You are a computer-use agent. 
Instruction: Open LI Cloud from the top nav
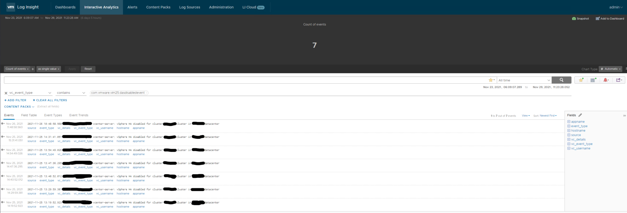point(253,7)
